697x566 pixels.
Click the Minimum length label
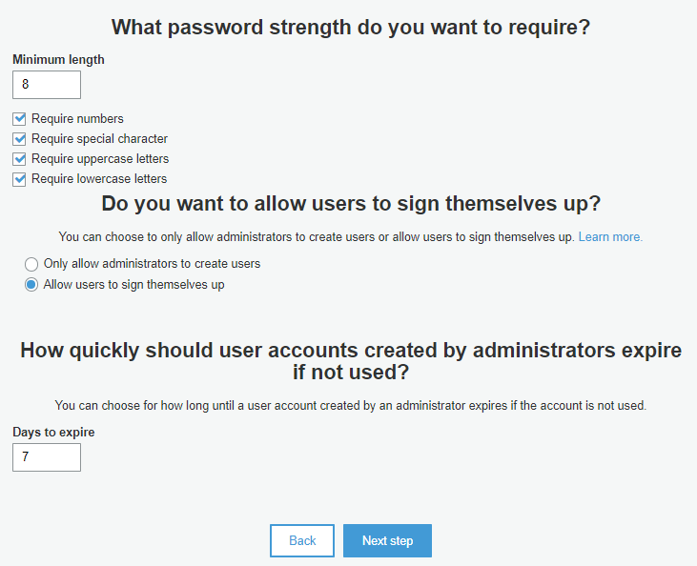coord(58,60)
